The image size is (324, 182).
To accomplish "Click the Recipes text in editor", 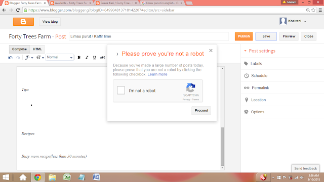I will [x=28, y=133].
